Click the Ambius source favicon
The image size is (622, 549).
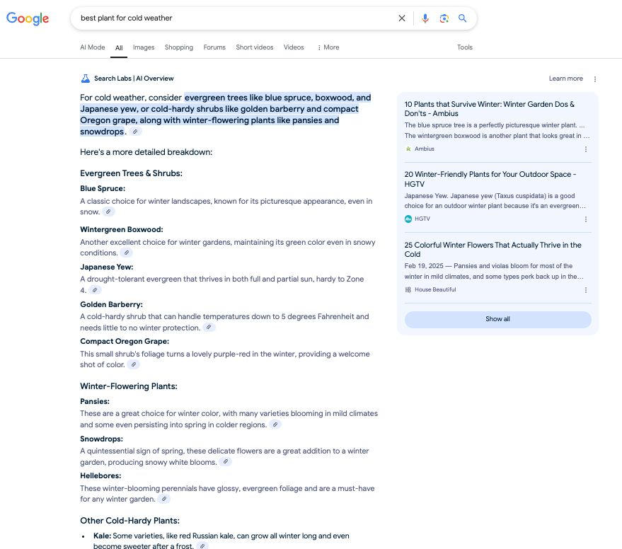(x=408, y=149)
